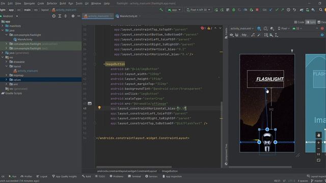
Task: Open the app run configuration dropdown
Action: coord(174,10)
